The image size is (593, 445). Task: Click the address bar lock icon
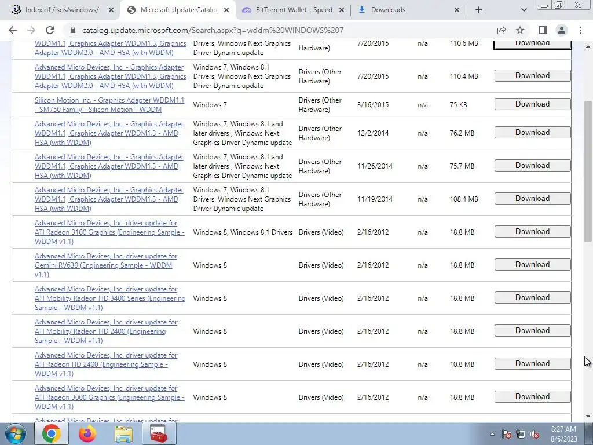click(73, 30)
